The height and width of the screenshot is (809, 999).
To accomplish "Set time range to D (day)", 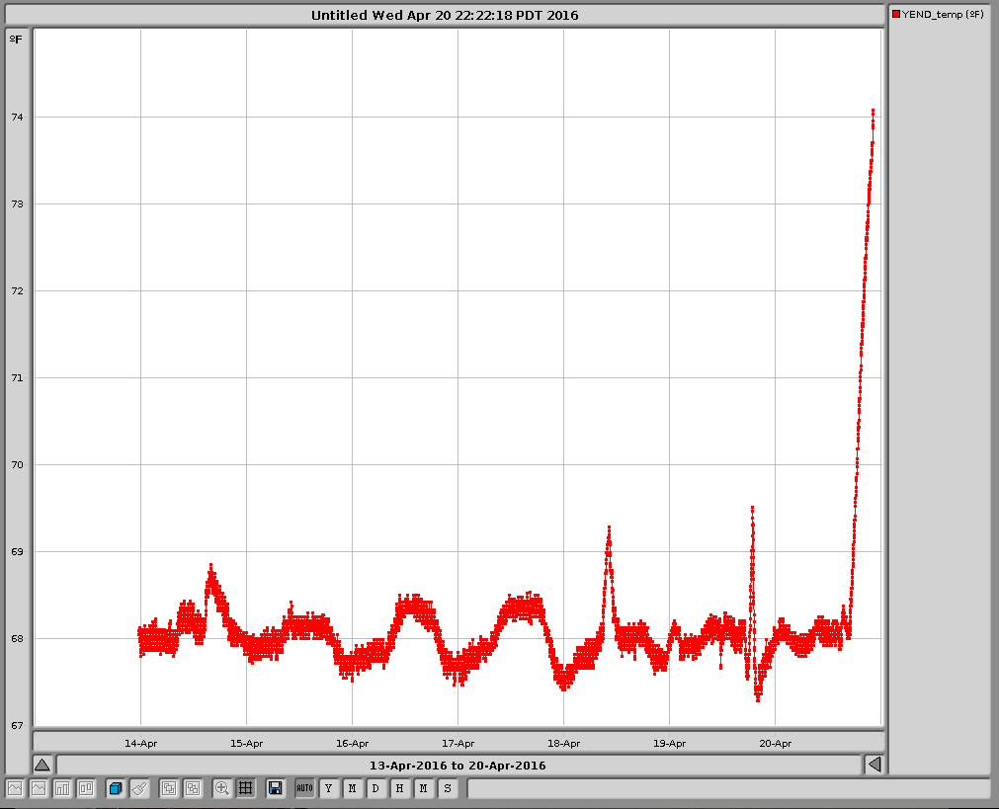I will 375,788.
